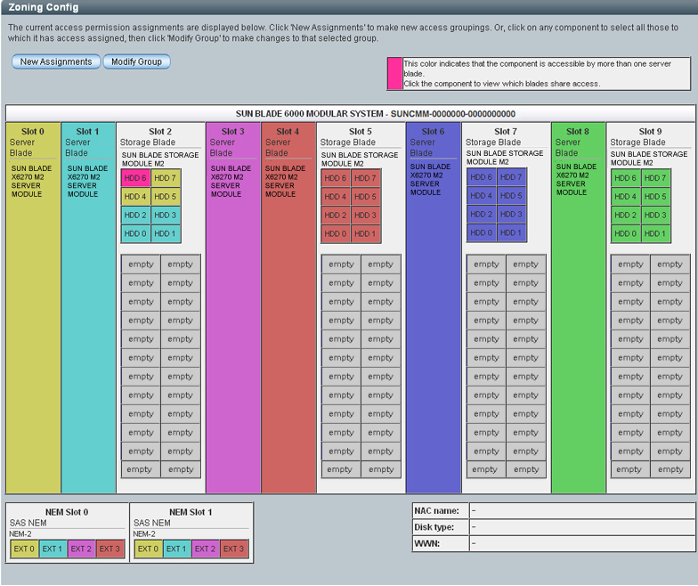Select HDD 2 in Slot 5 storage blade
698x586 pixels.
click(336, 216)
